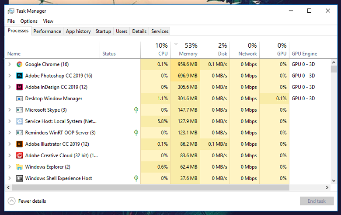Expand the Adobe Creative Cloud group
This screenshot has height=215, width=341.
click(x=10, y=155)
